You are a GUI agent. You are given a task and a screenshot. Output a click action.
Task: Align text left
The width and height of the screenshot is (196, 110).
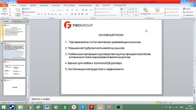click(72, 14)
